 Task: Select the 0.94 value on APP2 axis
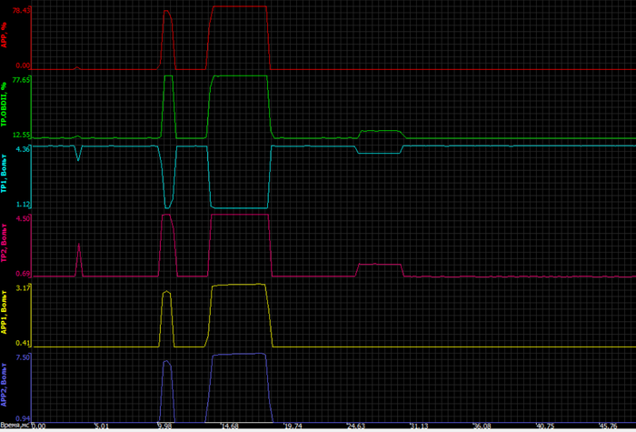(23, 418)
